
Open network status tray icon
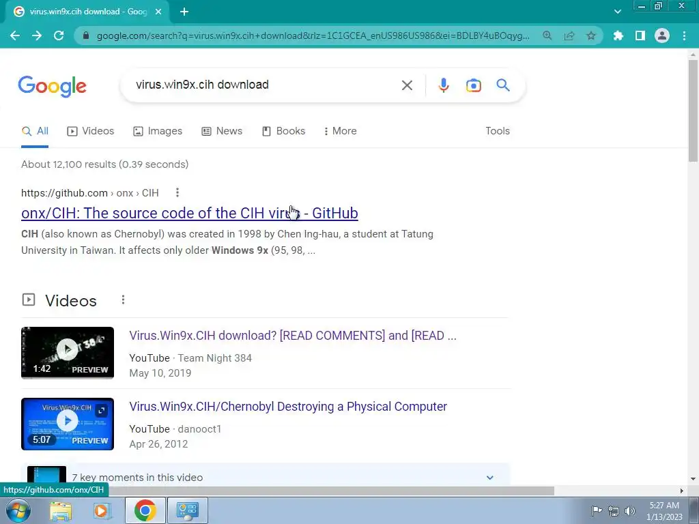[x=614, y=510]
